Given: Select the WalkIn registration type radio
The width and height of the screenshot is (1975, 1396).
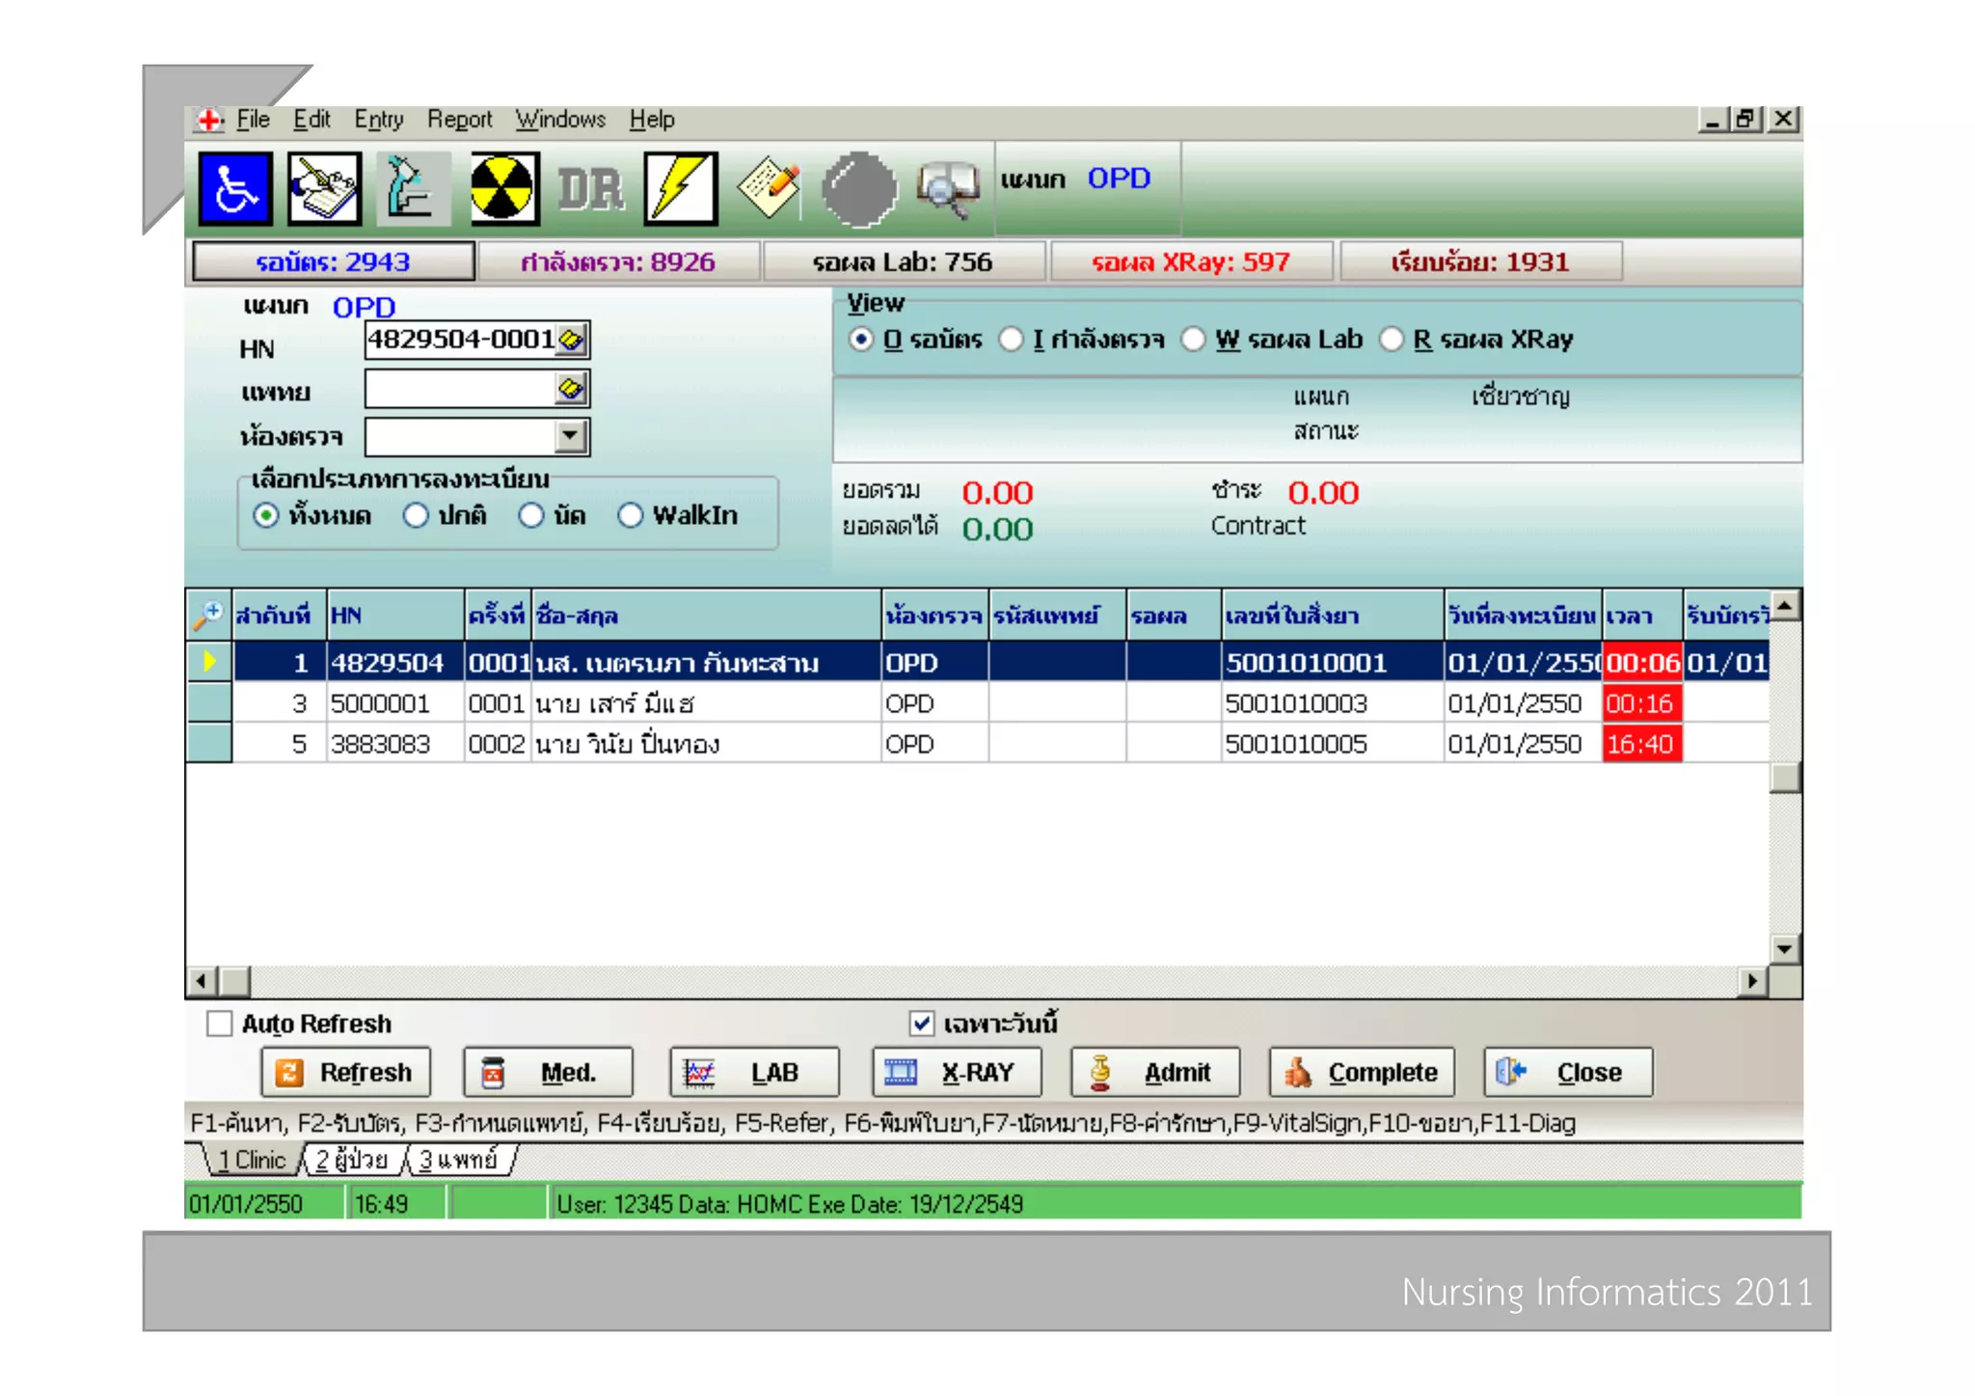Looking at the screenshot, I should click(630, 516).
